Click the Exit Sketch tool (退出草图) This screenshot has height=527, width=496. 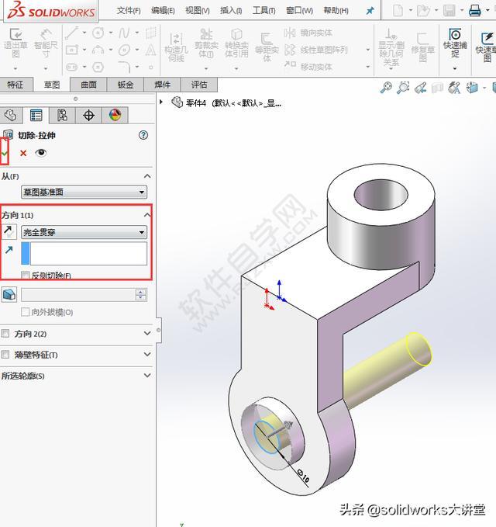coord(15,43)
